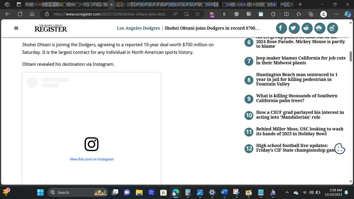Viewport: 354px width, 199px height.
Task: Click the taskbar Search box
Action: click(x=78, y=192)
